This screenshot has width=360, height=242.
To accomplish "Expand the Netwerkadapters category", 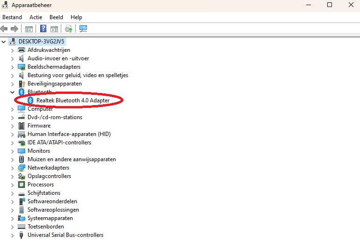I will 13,168.
